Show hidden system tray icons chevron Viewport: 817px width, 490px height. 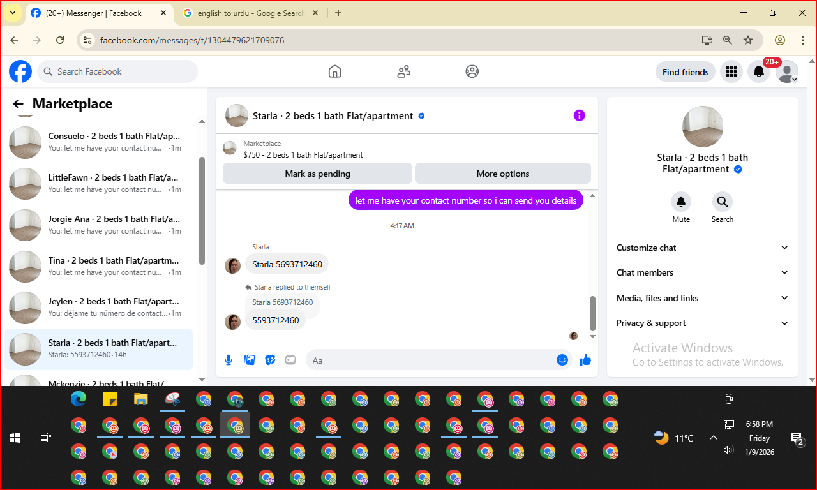coord(714,438)
